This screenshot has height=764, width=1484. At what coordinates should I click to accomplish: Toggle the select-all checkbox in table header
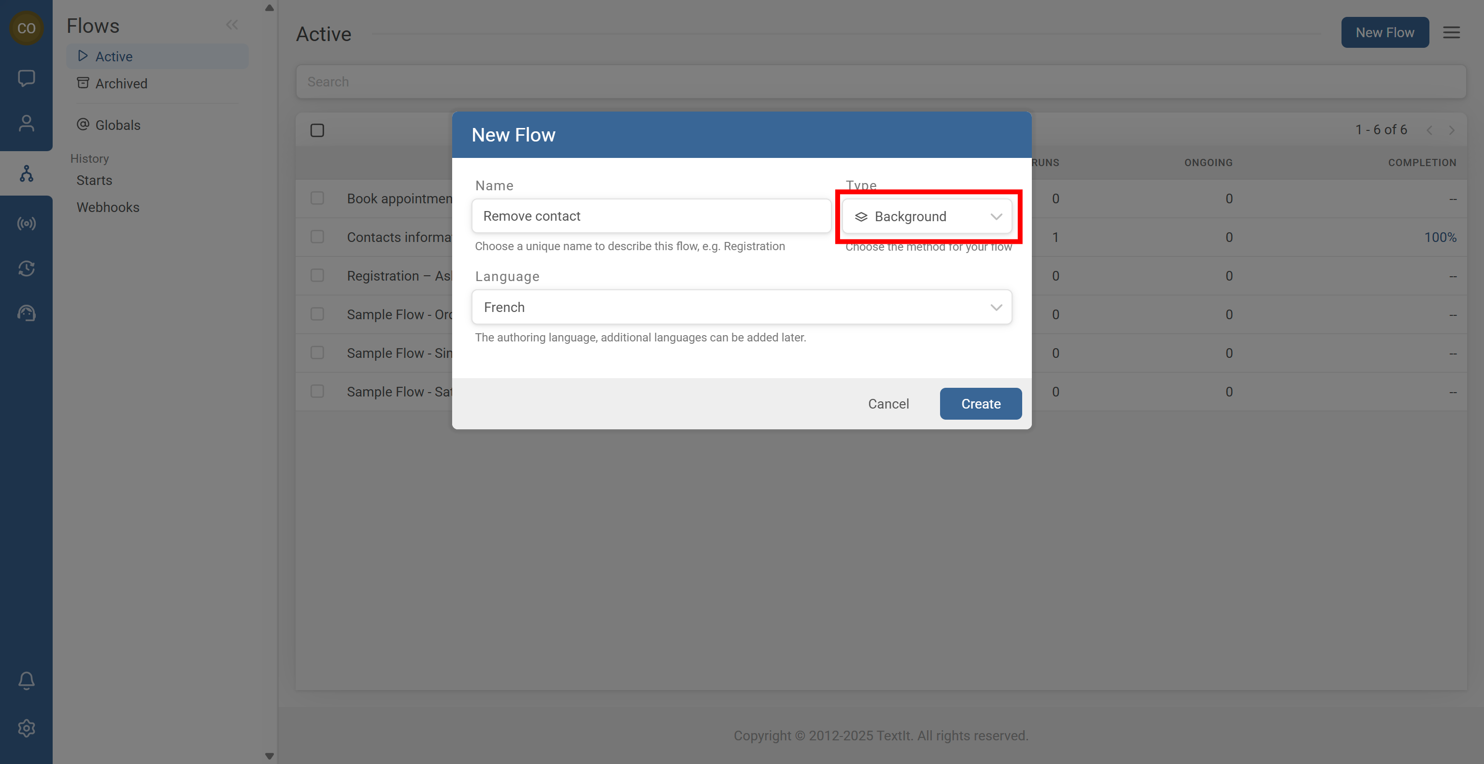pyautogui.click(x=317, y=130)
